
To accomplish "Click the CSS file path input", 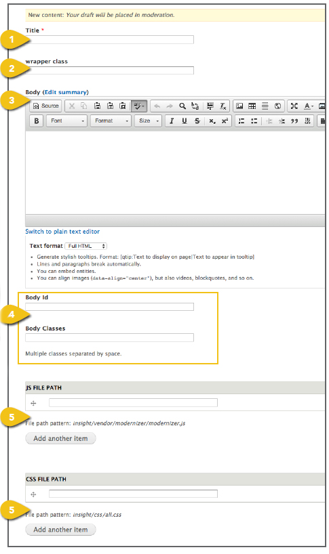I will [x=134, y=494].
